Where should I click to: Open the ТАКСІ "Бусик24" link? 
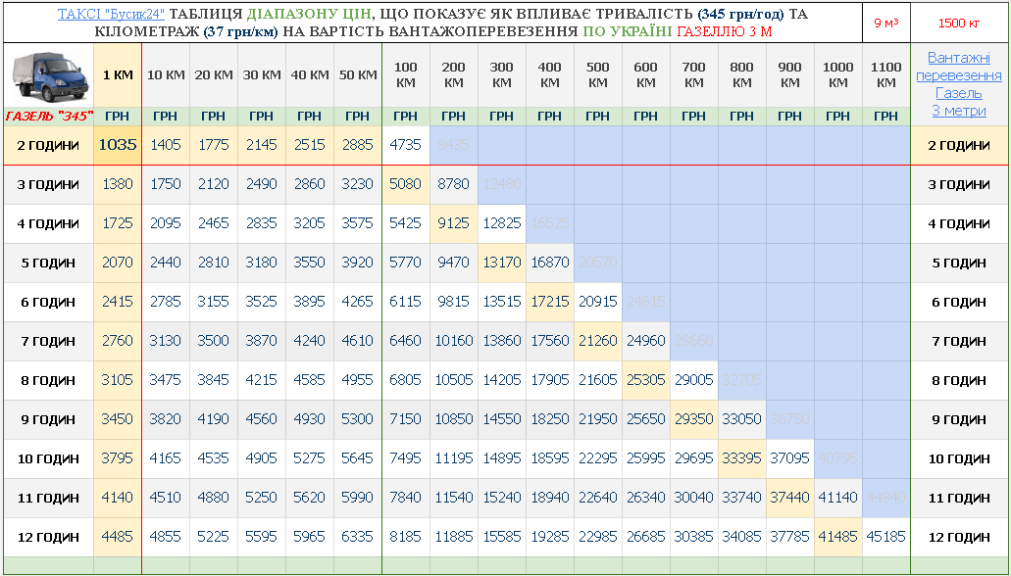(x=112, y=14)
